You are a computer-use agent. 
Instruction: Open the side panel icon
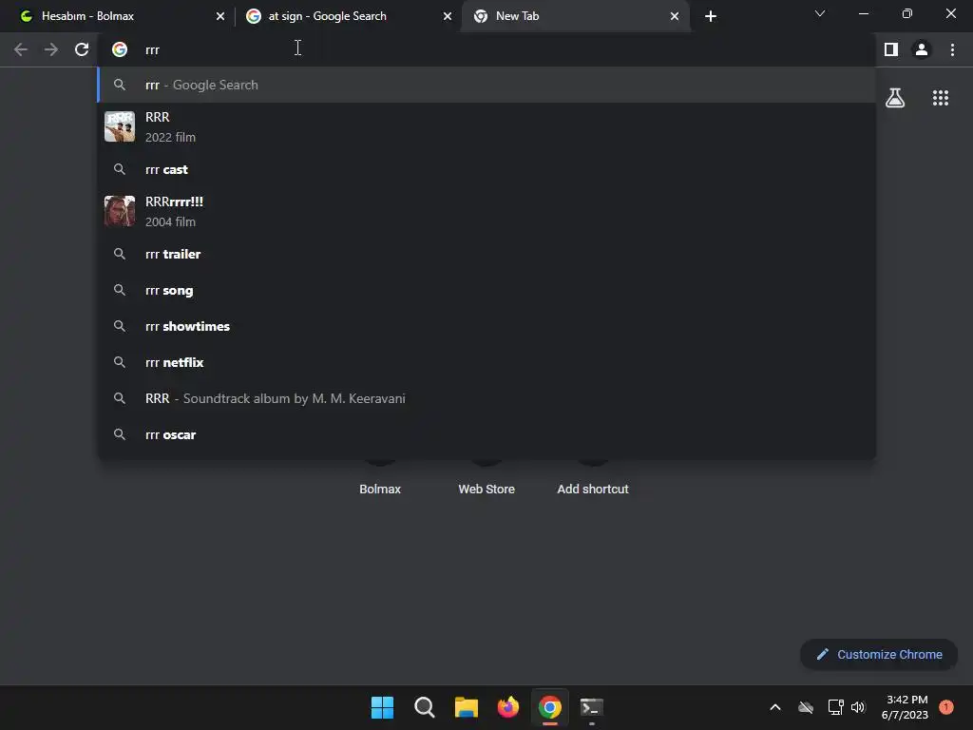coord(891,49)
